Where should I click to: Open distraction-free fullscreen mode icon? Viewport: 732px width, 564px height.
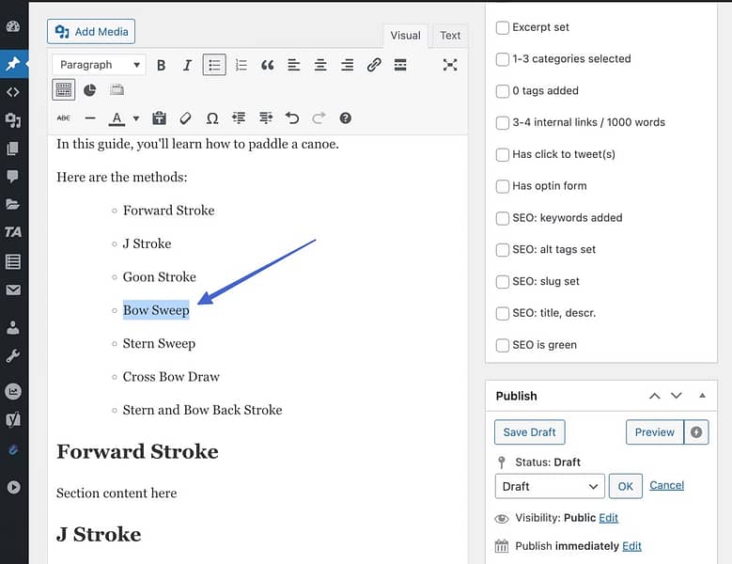point(450,65)
